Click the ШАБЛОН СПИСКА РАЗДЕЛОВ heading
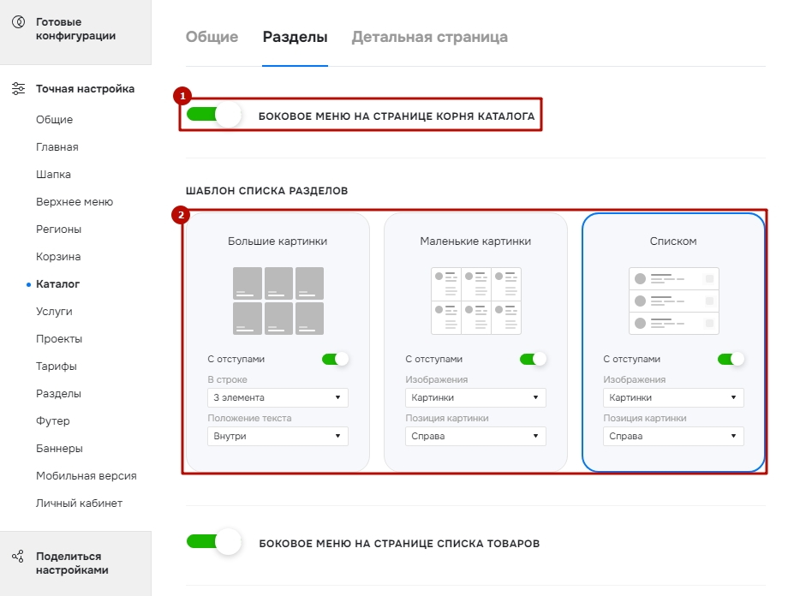The image size is (794, 596). tap(267, 191)
